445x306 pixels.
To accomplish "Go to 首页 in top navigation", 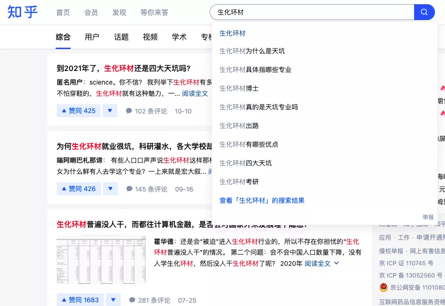I will 63,12.
